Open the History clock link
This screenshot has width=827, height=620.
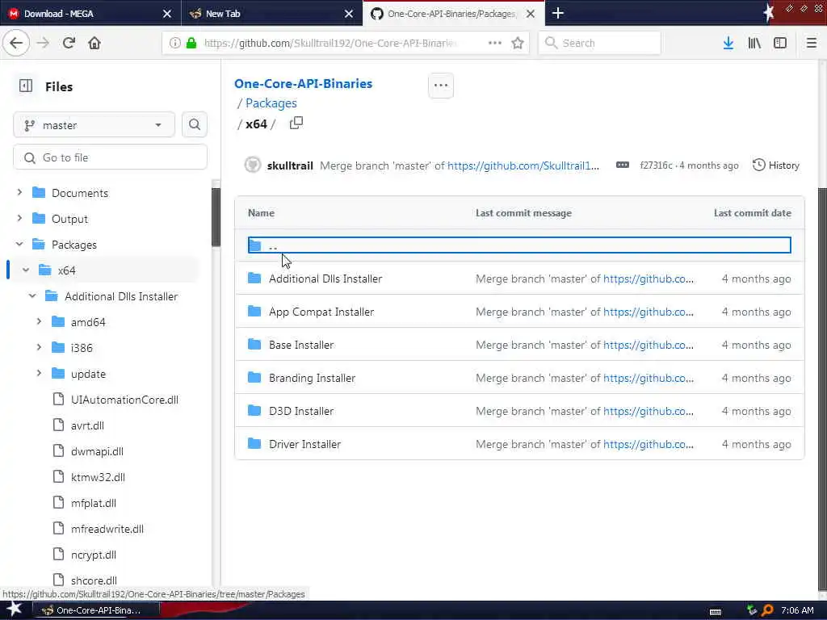pyautogui.click(x=775, y=165)
